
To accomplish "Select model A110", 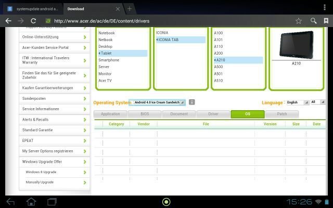I will point(219,46).
